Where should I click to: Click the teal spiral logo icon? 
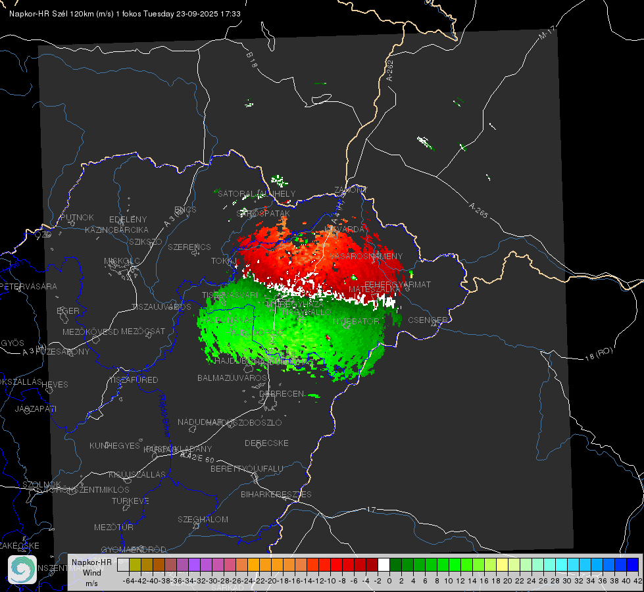(22, 570)
